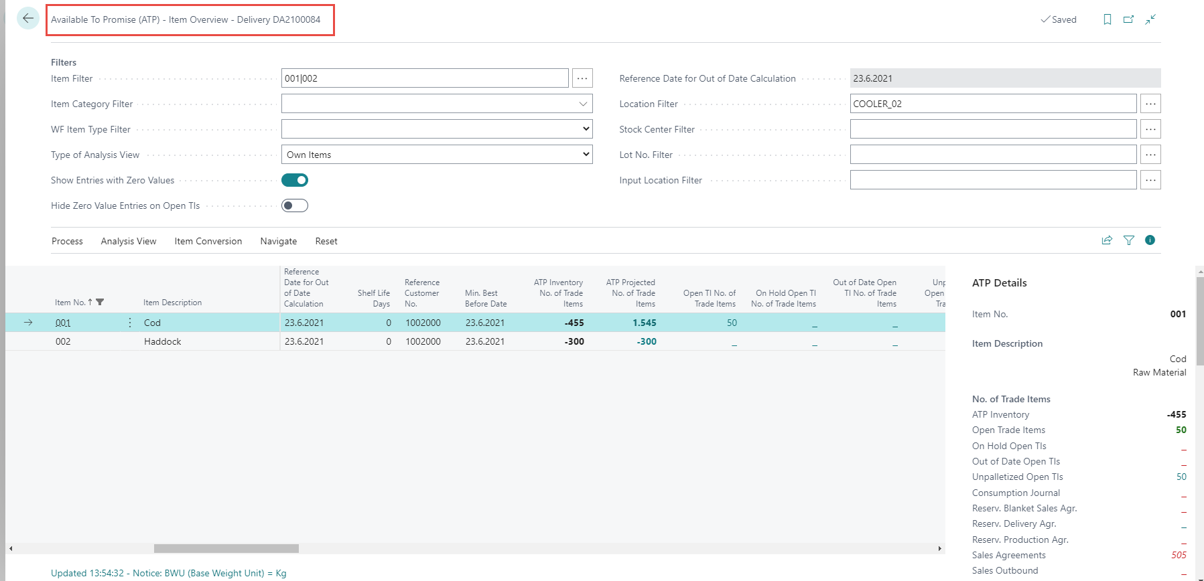Click the bookmark icon in the header
Screen dimensions: 1204x581
(x=1107, y=19)
